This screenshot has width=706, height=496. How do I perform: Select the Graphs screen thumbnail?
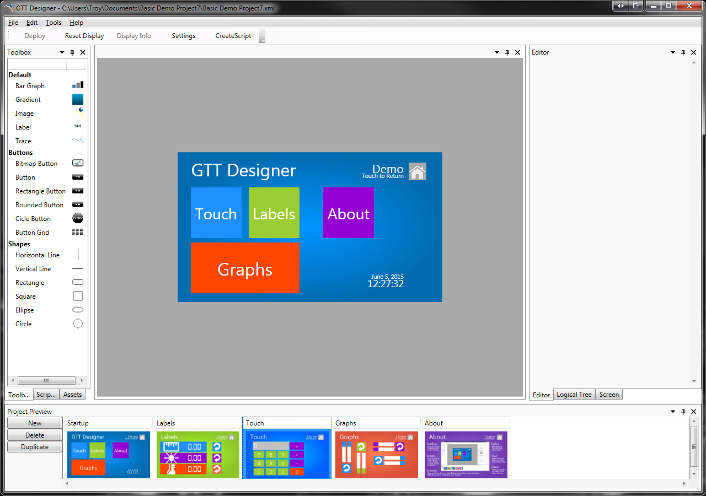click(377, 455)
